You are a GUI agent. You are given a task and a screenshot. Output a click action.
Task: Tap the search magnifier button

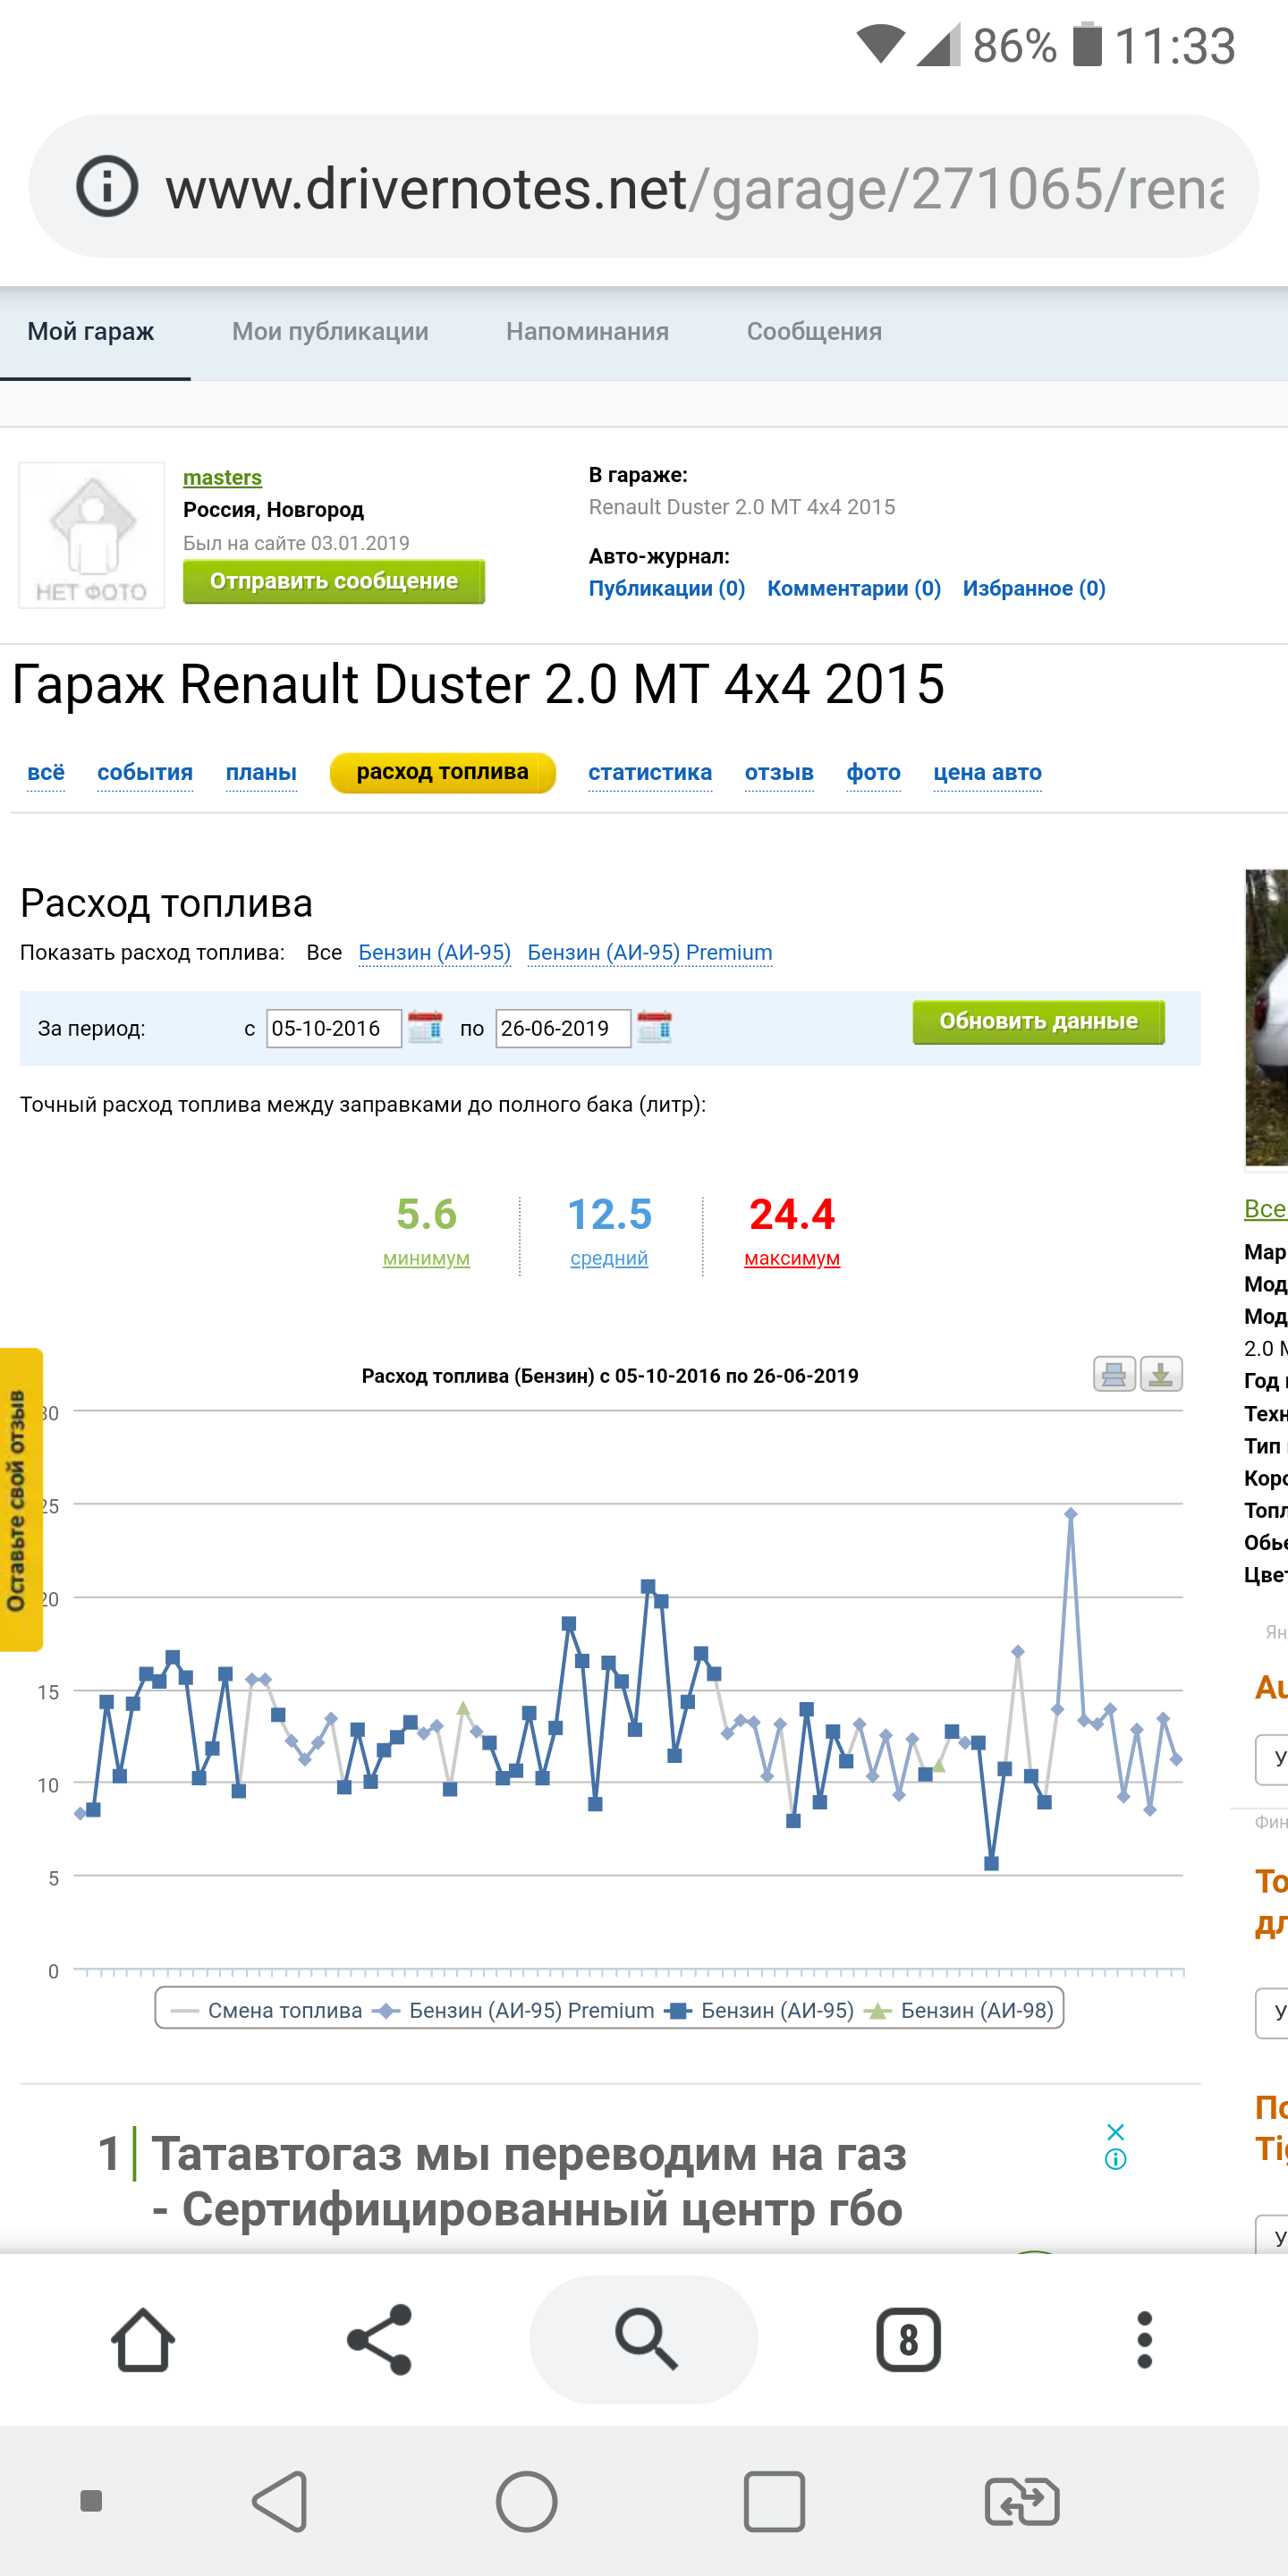644,2340
